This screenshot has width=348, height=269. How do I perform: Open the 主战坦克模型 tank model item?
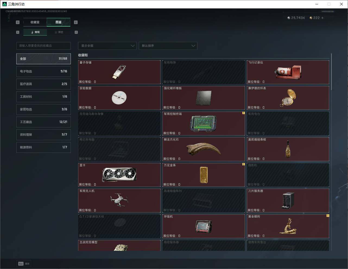(x=119, y=245)
